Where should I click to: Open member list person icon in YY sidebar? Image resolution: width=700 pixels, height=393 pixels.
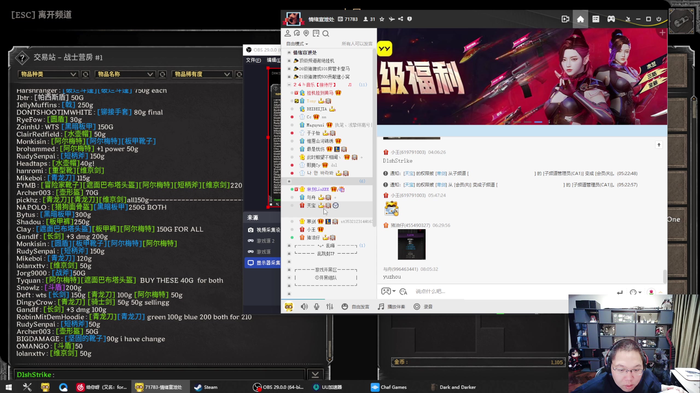pos(287,33)
